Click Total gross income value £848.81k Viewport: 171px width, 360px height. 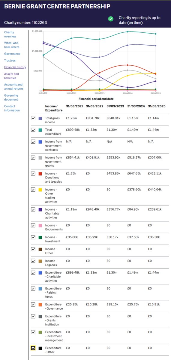[113, 118]
